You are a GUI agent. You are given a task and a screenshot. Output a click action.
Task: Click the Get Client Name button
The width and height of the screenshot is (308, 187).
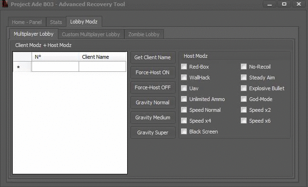tap(153, 57)
